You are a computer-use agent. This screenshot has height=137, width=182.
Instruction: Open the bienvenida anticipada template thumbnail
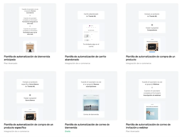tap(30, 28)
